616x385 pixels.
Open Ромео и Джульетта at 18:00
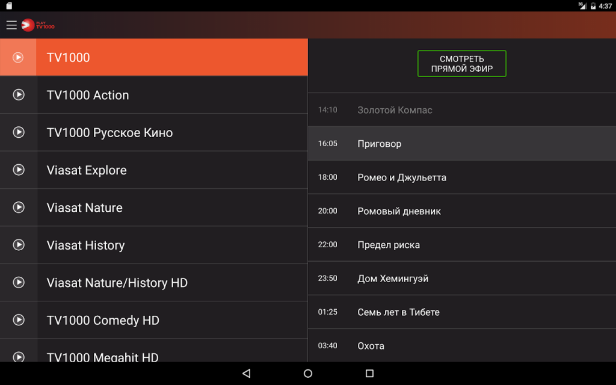pos(462,177)
